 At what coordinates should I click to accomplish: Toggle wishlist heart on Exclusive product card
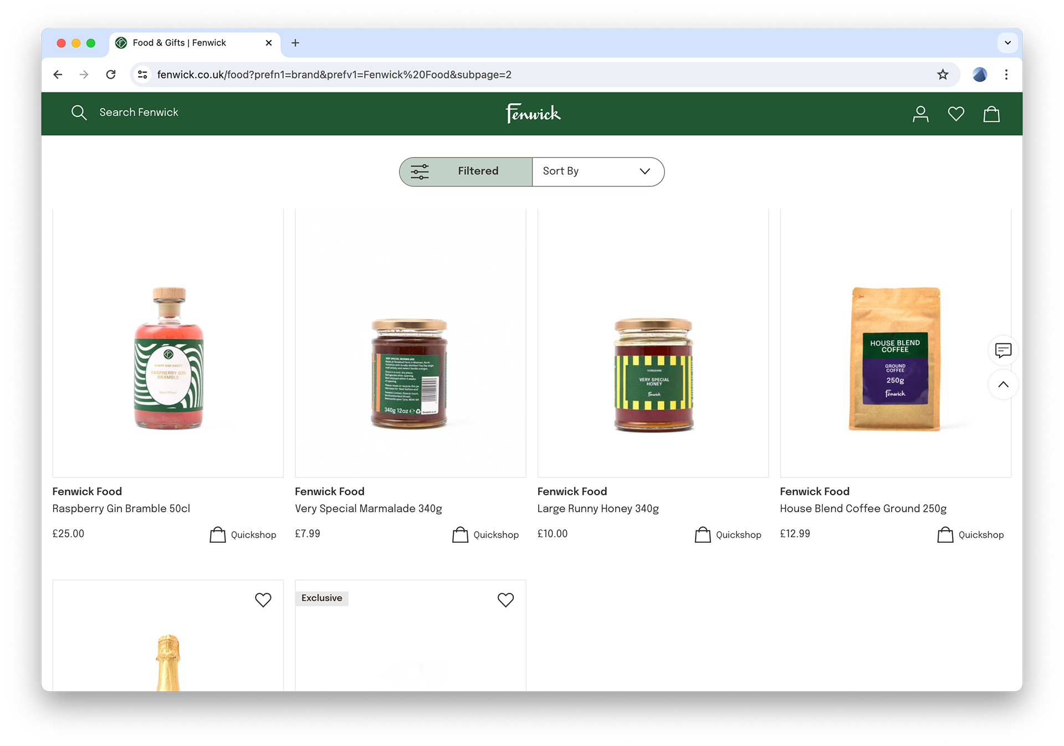[505, 600]
